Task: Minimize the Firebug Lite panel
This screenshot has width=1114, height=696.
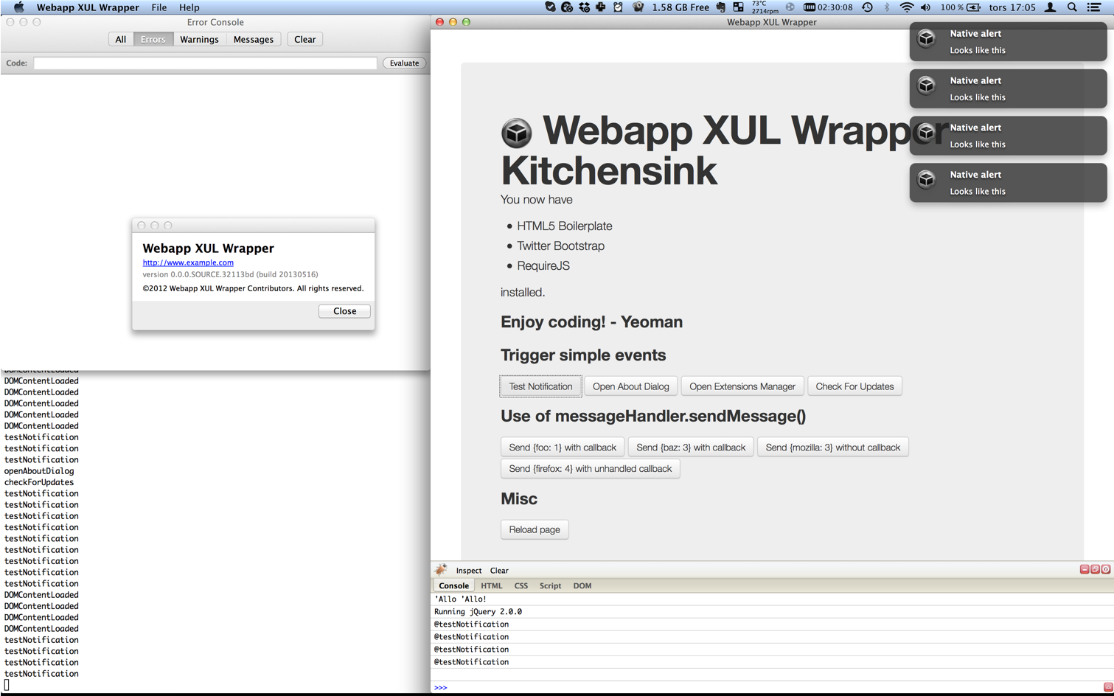Action: pyautogui.click(x=1085, y=569)
